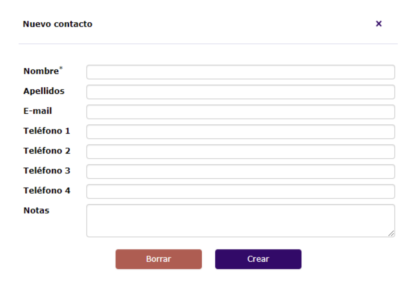Click the Teléfono 1 label
This screenshot has height=283, width=417.
(47, 131)
